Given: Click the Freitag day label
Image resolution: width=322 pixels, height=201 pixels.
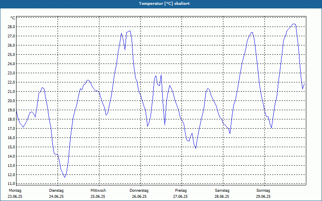Looking at the screenshot, I should click(181, 191).
